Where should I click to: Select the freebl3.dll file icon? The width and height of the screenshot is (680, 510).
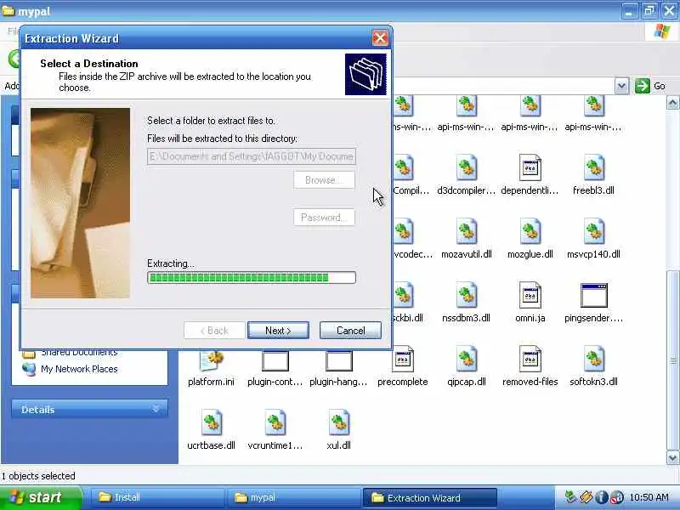[x=593, y=167]
